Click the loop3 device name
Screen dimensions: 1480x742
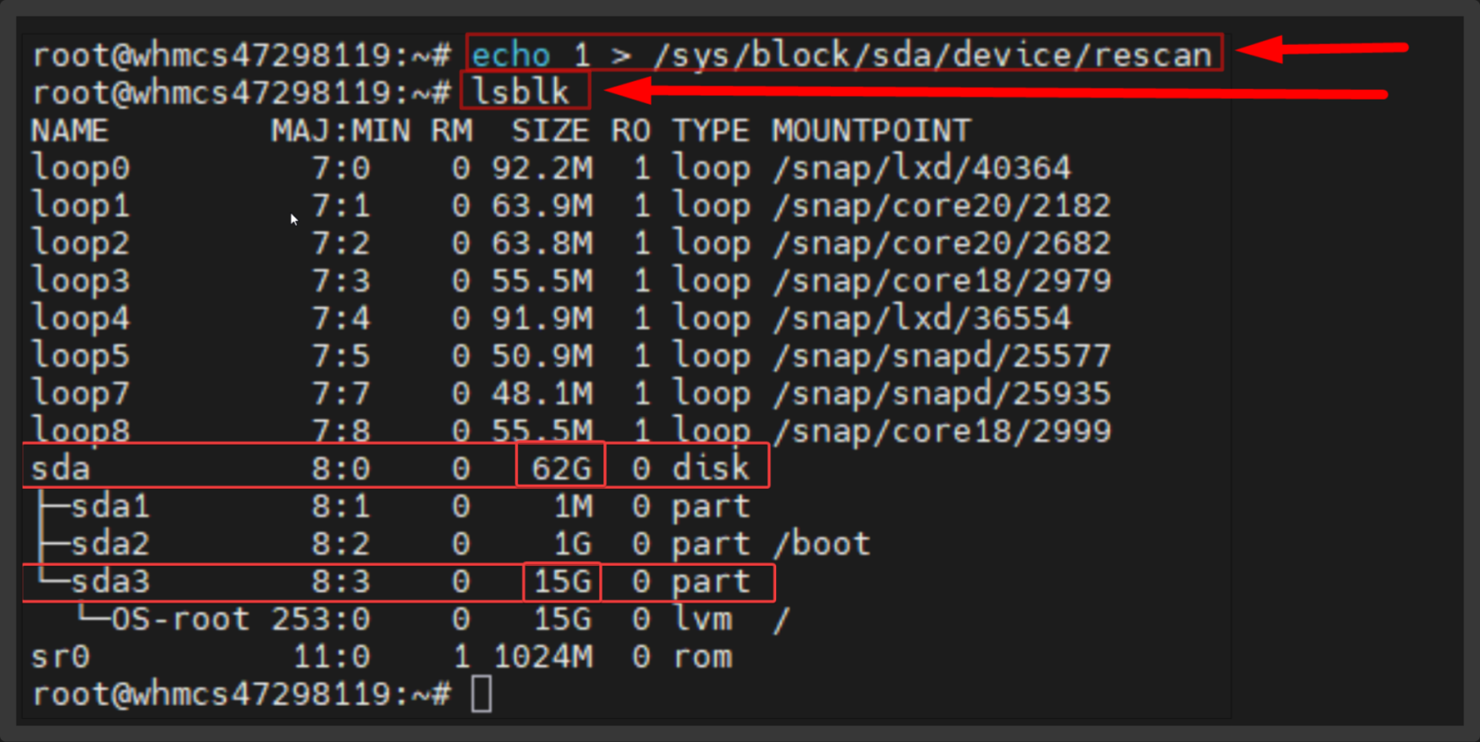81,281
